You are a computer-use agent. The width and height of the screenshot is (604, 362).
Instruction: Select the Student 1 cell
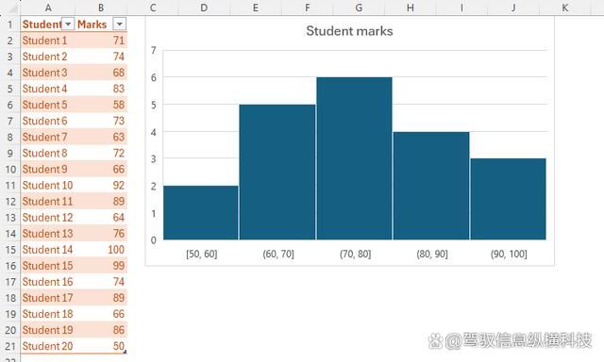(47, 41)
